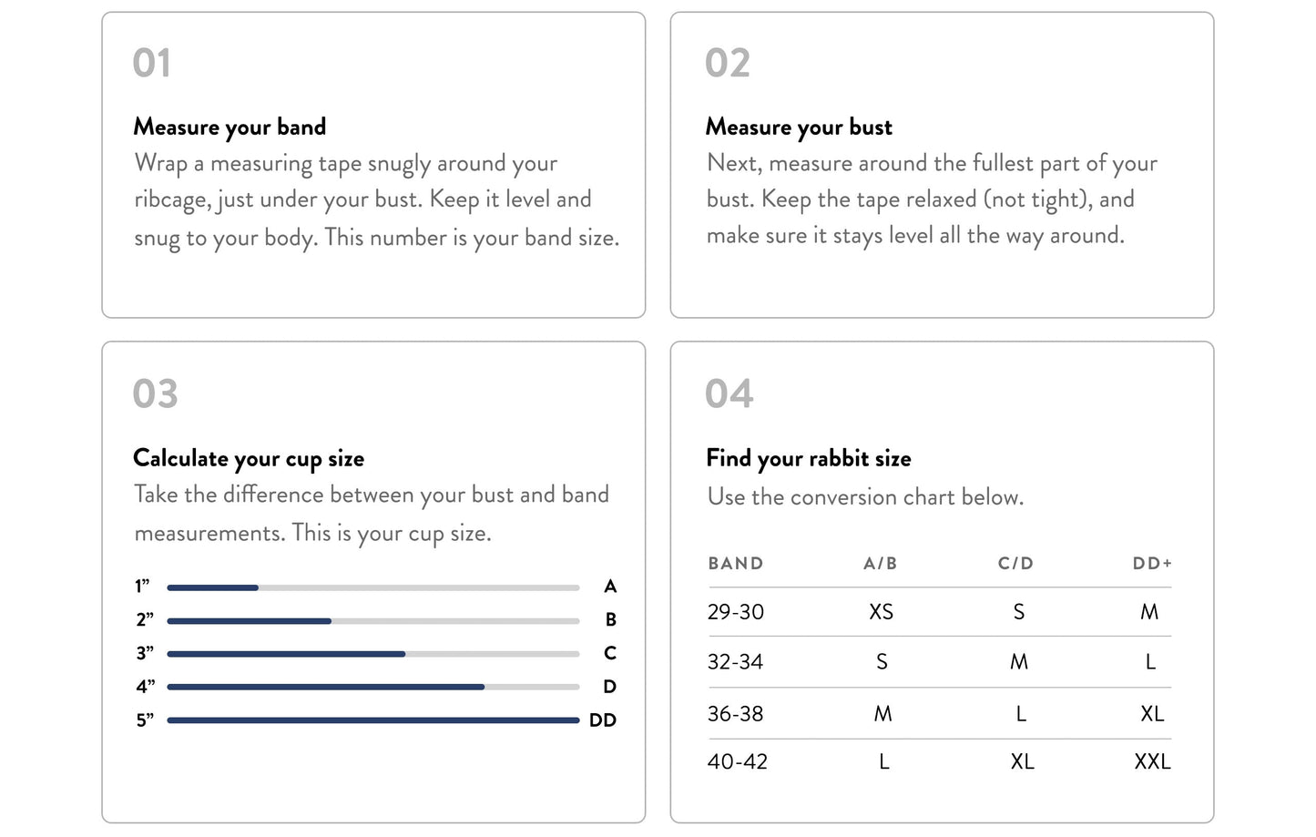The height and width of the screenshot is (837, 1316).
Task: Click the 3" cup C bar
Action: 373,654
